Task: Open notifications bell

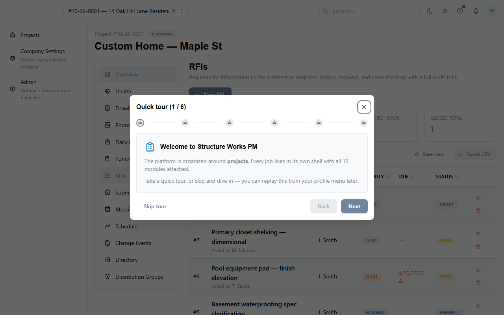Action: coord(476,11)
